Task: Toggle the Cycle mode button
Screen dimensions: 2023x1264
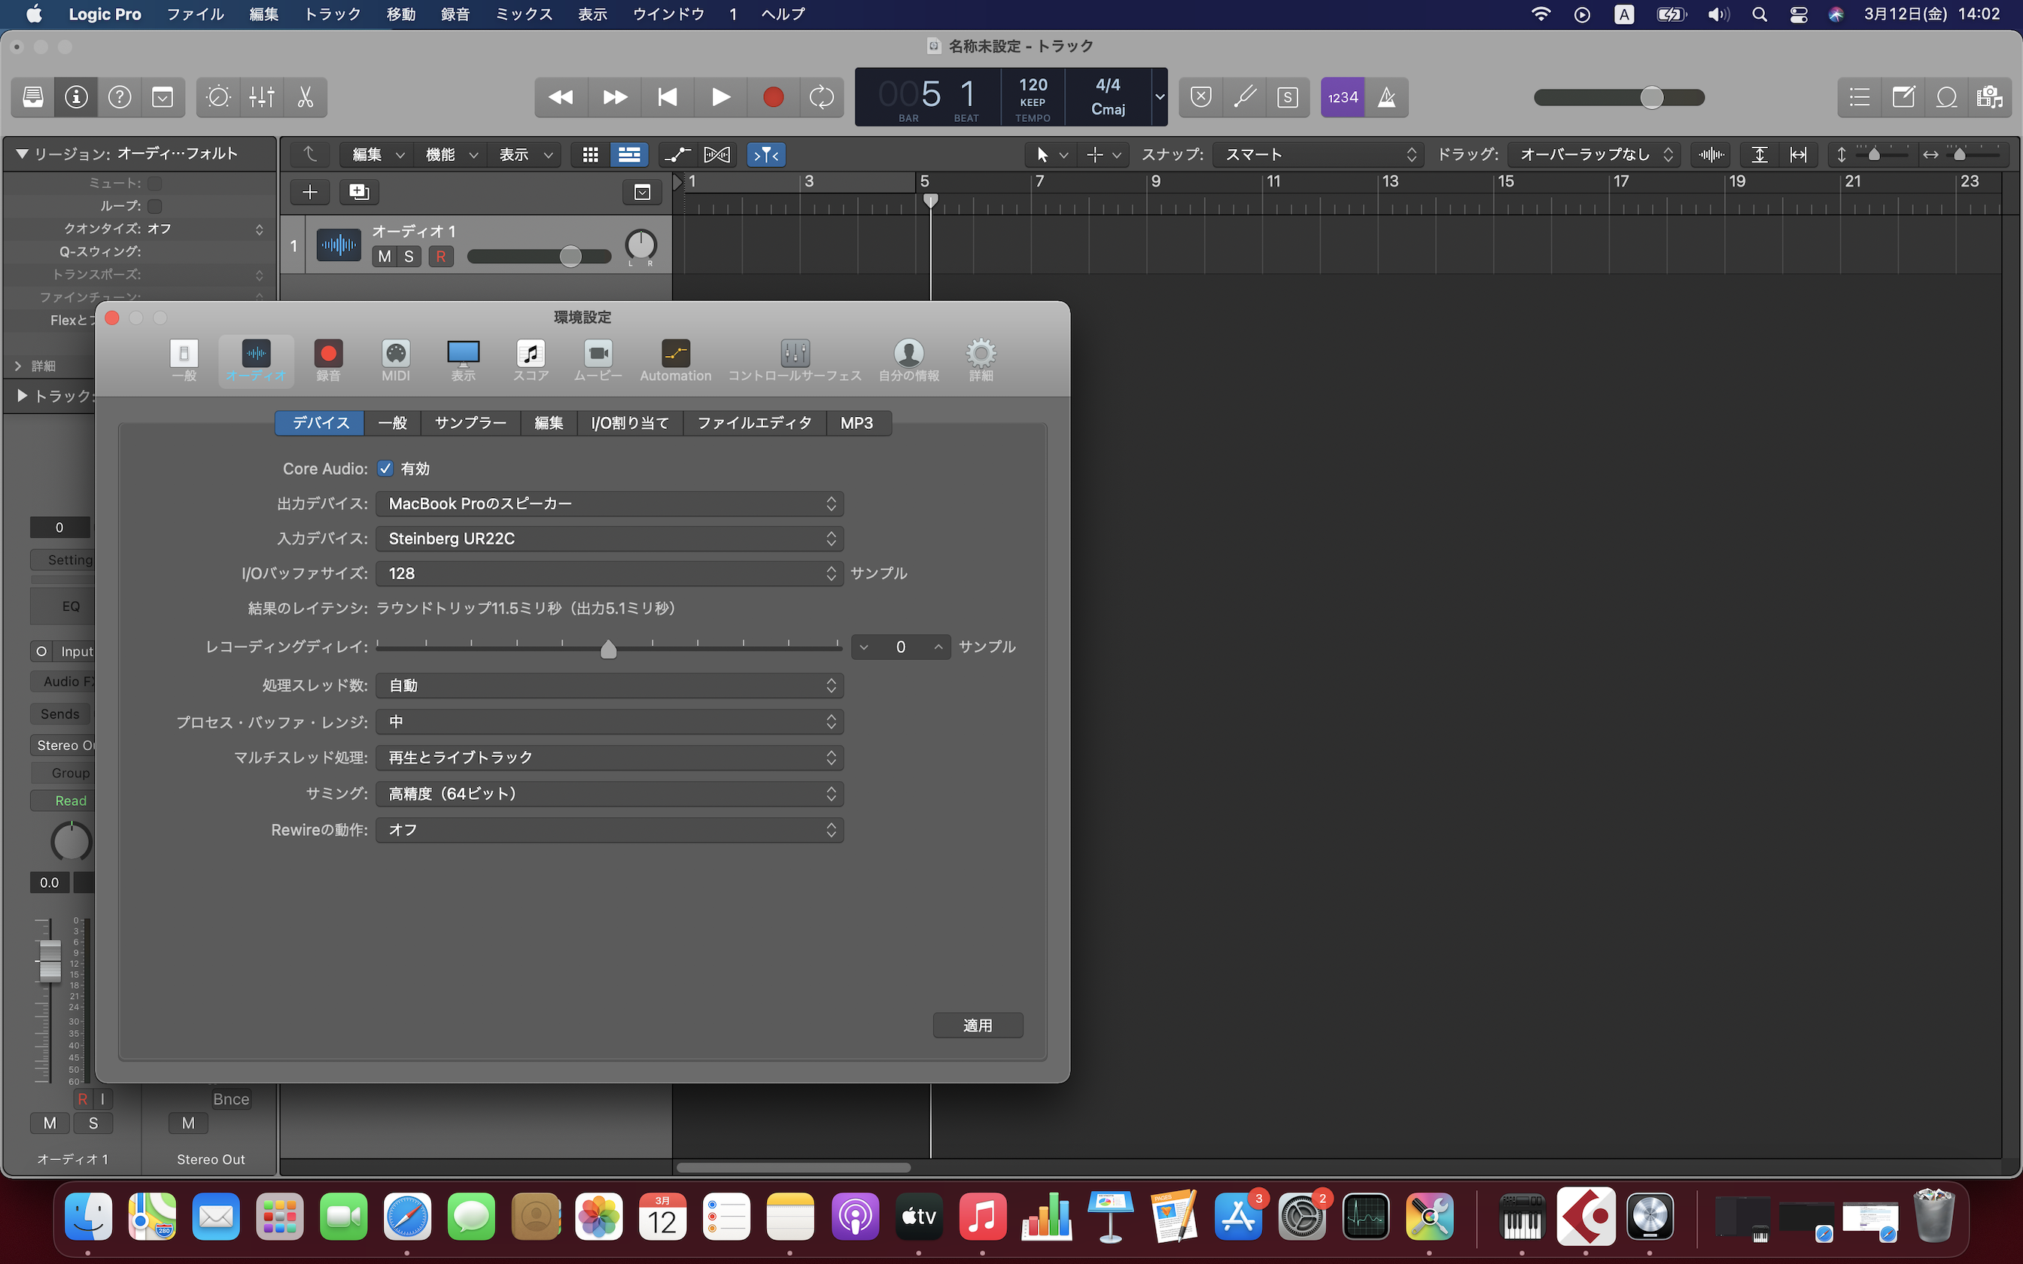Action: [821, 98]
